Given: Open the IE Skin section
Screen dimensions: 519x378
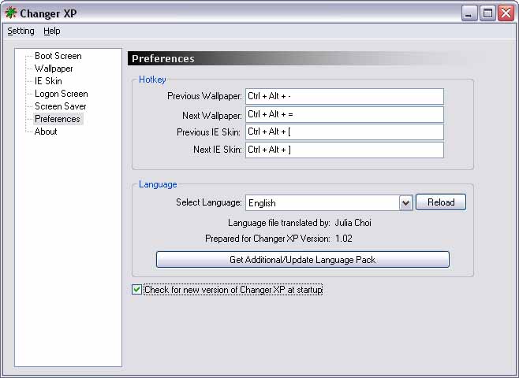Looking at the screenshot, I should [x=48, y=81].
